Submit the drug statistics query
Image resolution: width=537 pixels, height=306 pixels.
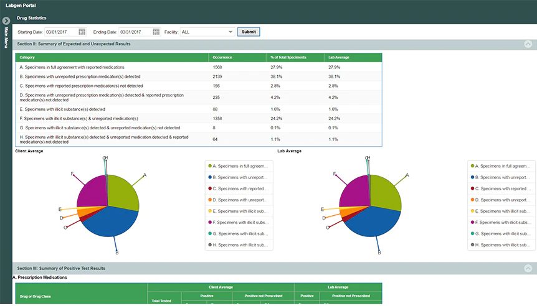(249, 32)
